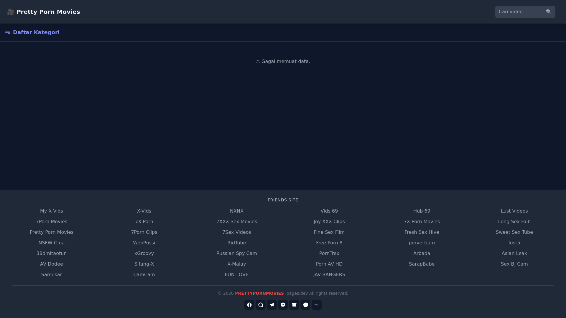This screenshot has width=566, height=318.
Task: Open the My X Vids friend link
Action: 52,211
